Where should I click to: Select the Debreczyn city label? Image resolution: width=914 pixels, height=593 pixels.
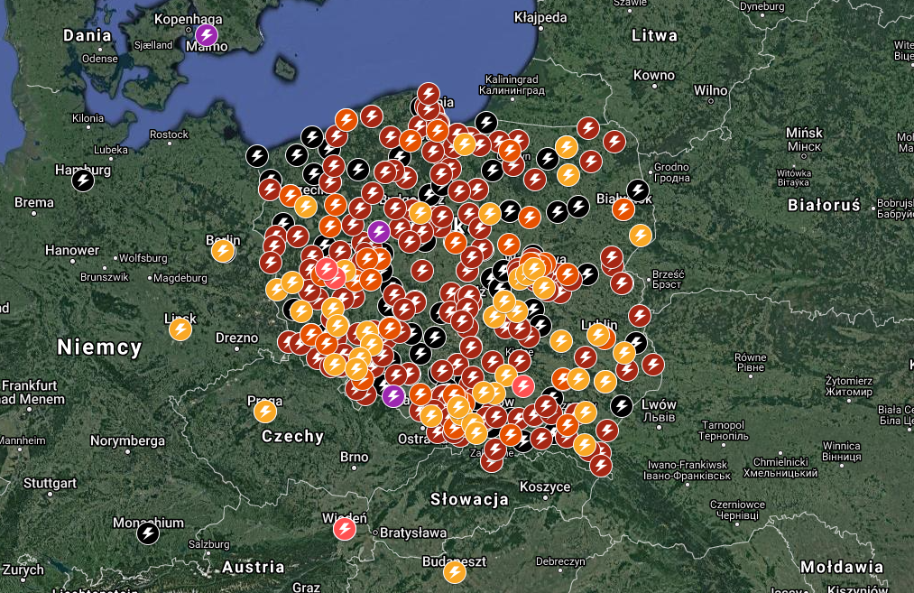tap(560, 561)
